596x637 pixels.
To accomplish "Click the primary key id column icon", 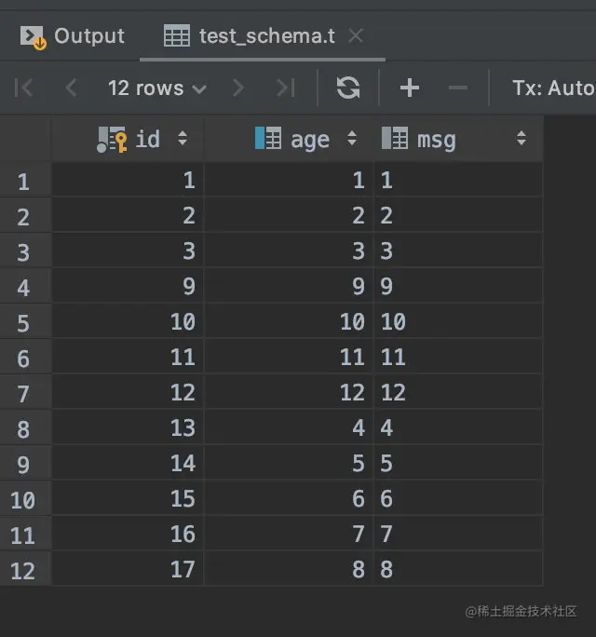I will point(112,140).
